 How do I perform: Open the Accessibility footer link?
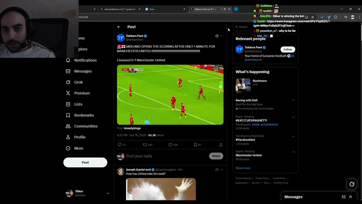(242, 183)
